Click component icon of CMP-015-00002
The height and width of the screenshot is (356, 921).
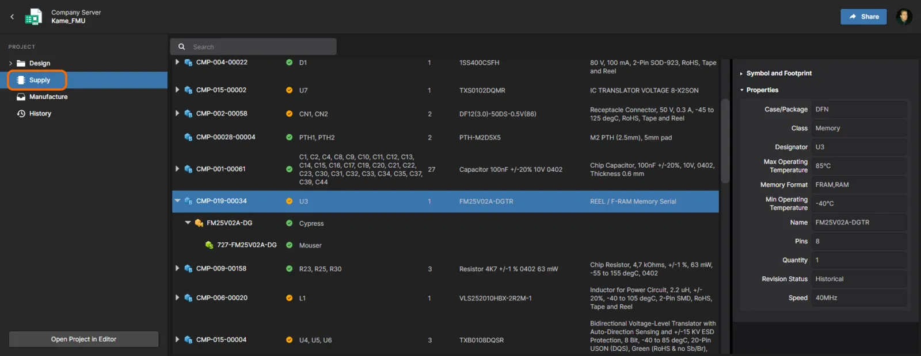[188, 90]
